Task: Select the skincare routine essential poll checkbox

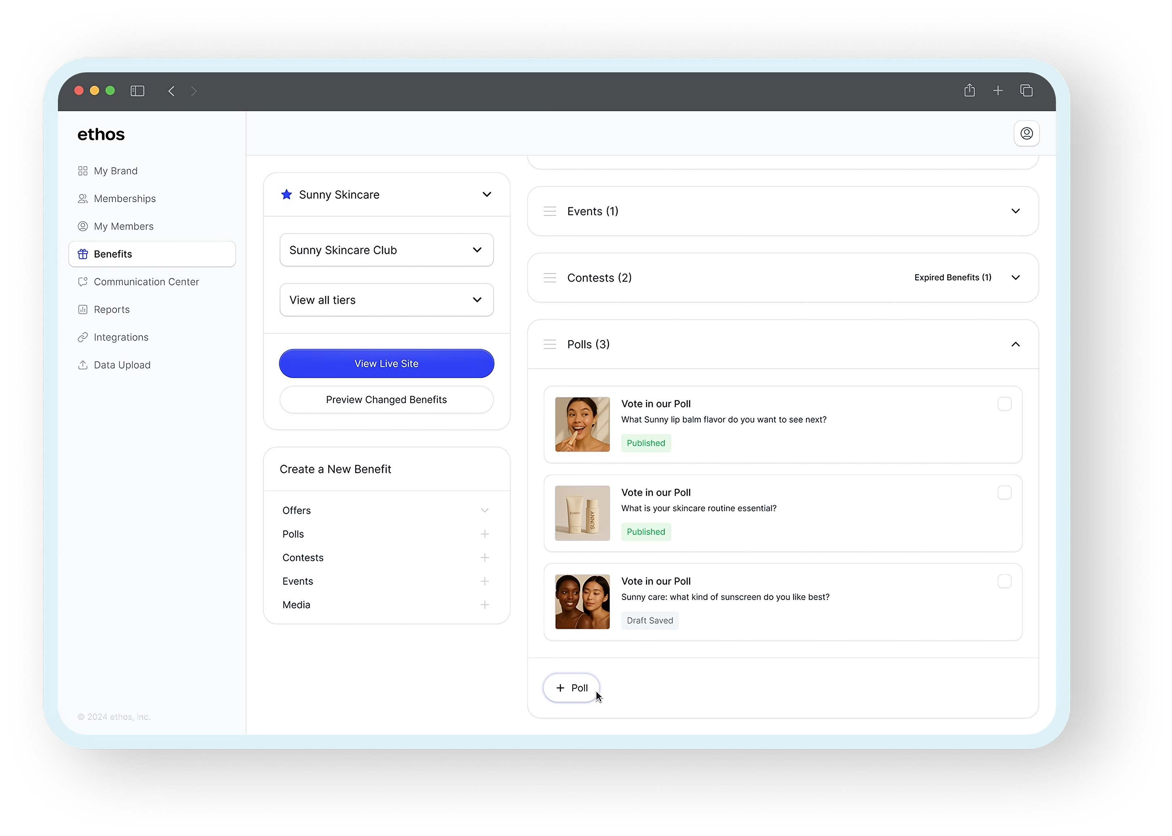Action: click(x=1004, y=492)
